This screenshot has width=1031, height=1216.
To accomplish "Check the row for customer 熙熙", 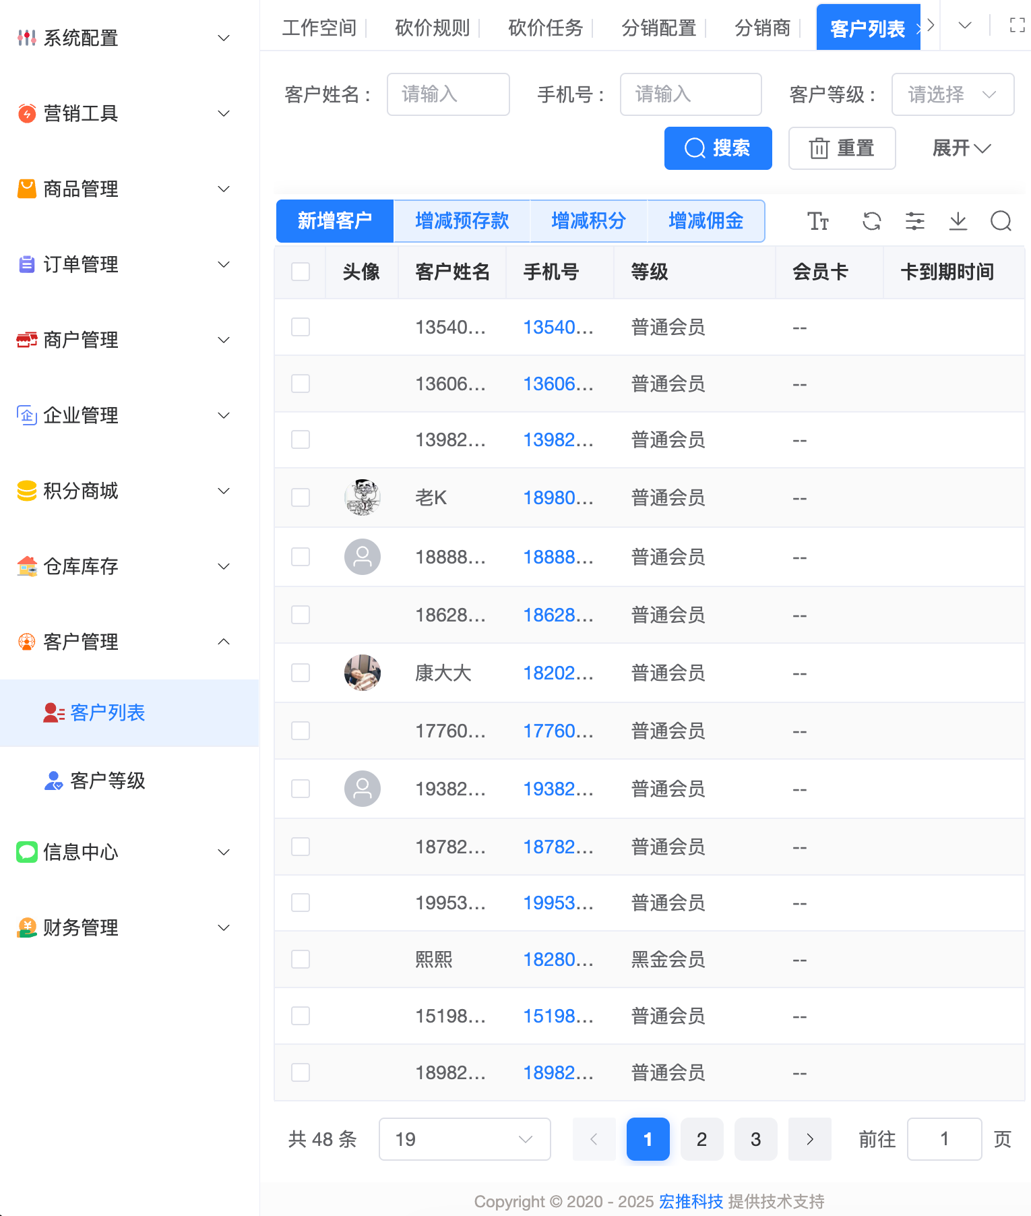I will coord(301,959).
